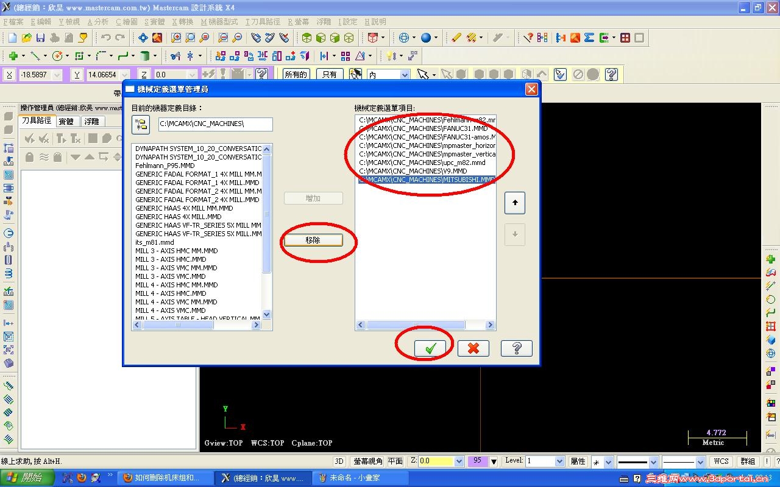Click the 平面 planes button
The width and height of the screenshot is (780, 487).
[x=395, y=461]
